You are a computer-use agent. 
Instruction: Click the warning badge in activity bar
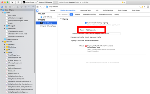(123, 2)
